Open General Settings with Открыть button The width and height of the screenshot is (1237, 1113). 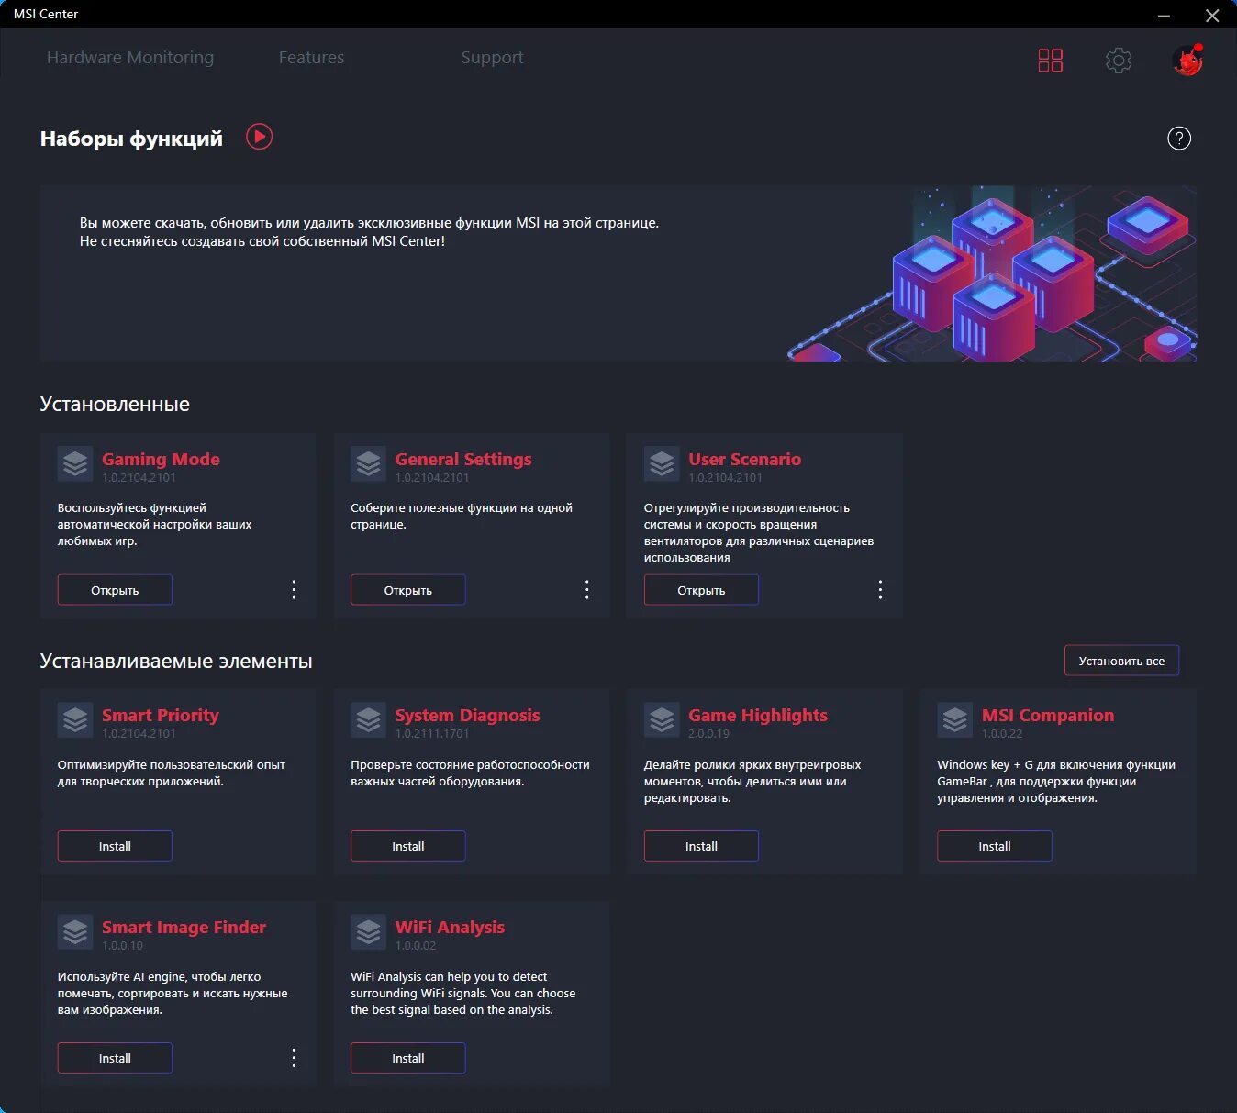pos(408,590)
